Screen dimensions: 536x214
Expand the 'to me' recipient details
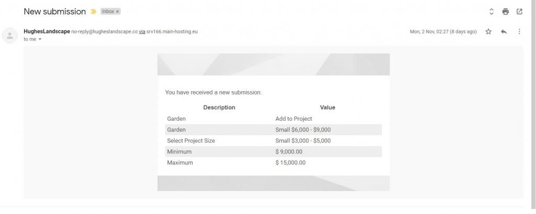tap(40, 39)
